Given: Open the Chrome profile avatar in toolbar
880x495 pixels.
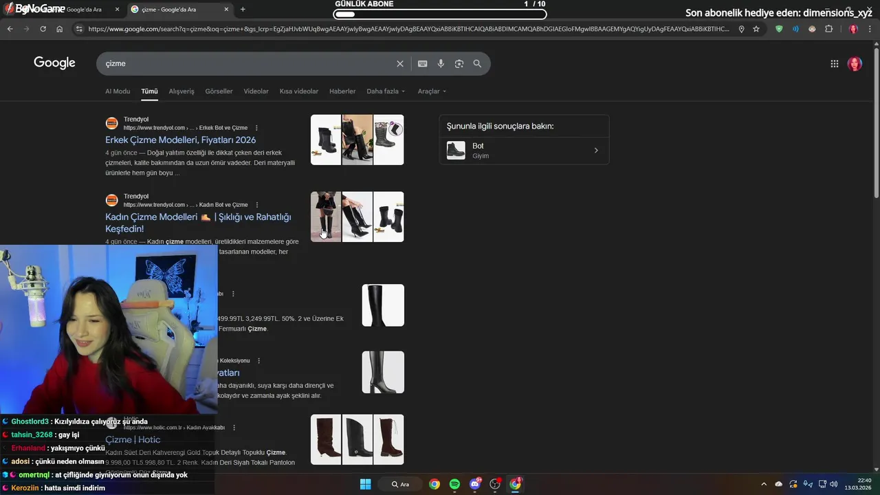Looking at the screenshot, I should coord(853,29).
